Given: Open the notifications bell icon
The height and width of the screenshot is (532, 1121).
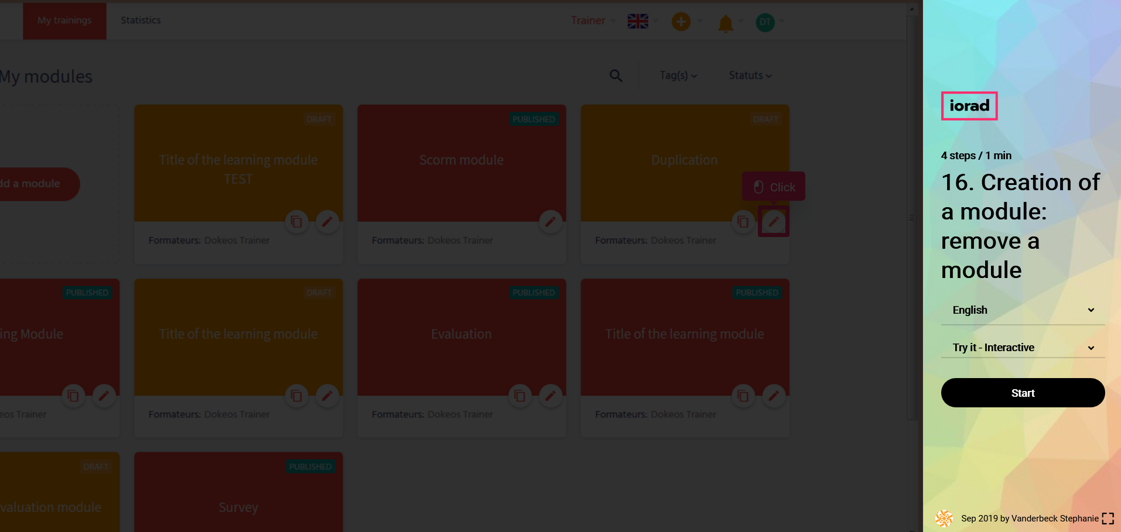Looking at the screenshot, I should click(726, 23).
